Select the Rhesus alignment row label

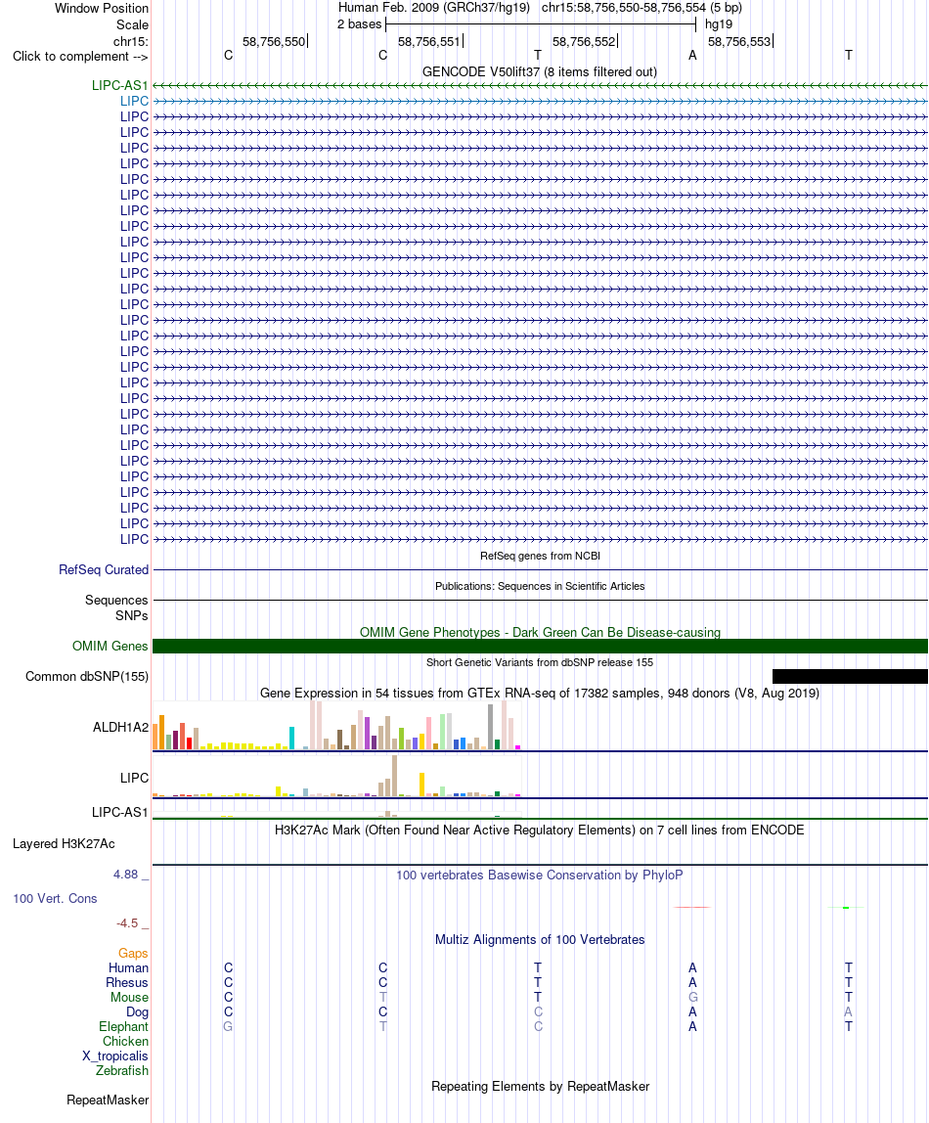coord(127,982)
